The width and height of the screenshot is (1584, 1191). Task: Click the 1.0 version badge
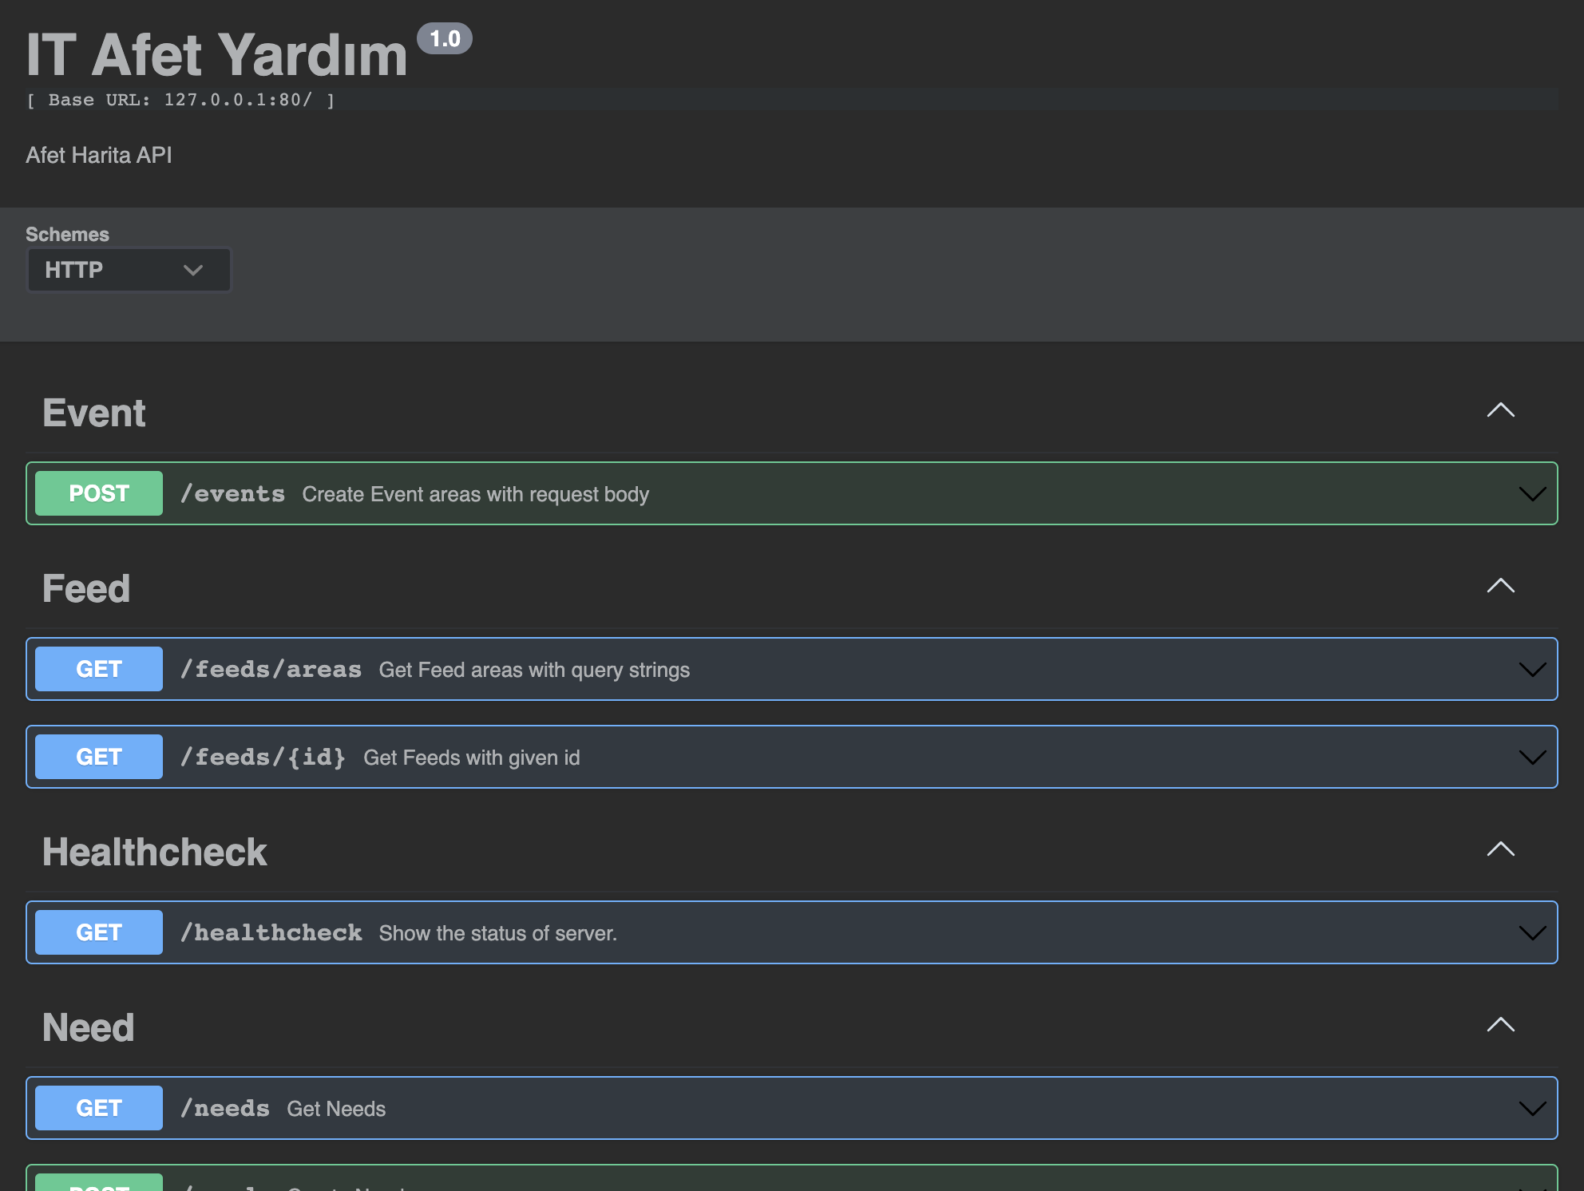coord(445,38)
